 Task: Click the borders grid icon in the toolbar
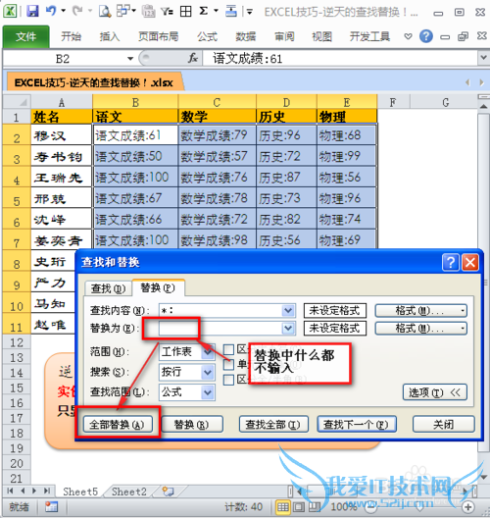[185, 12]
